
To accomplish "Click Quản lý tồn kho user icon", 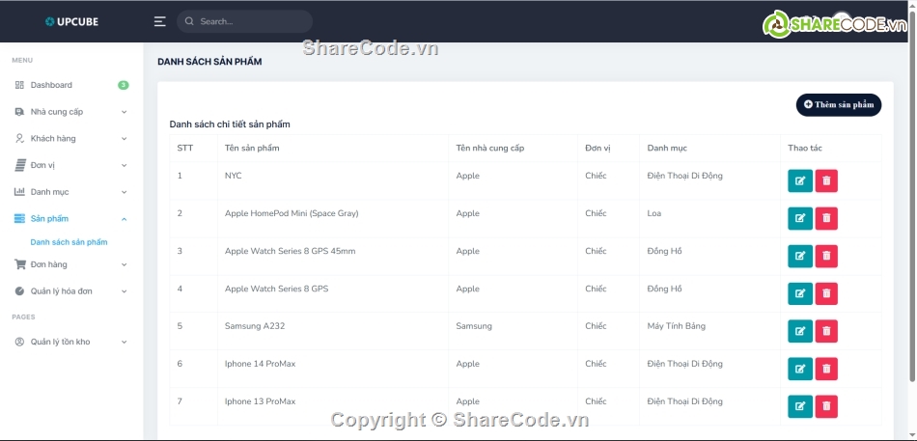I will (19, 342).
